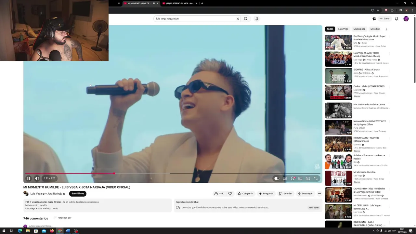Select the Música pop filter chip
The width and height of the screenshot is (416, 234).
click(359, 29)
